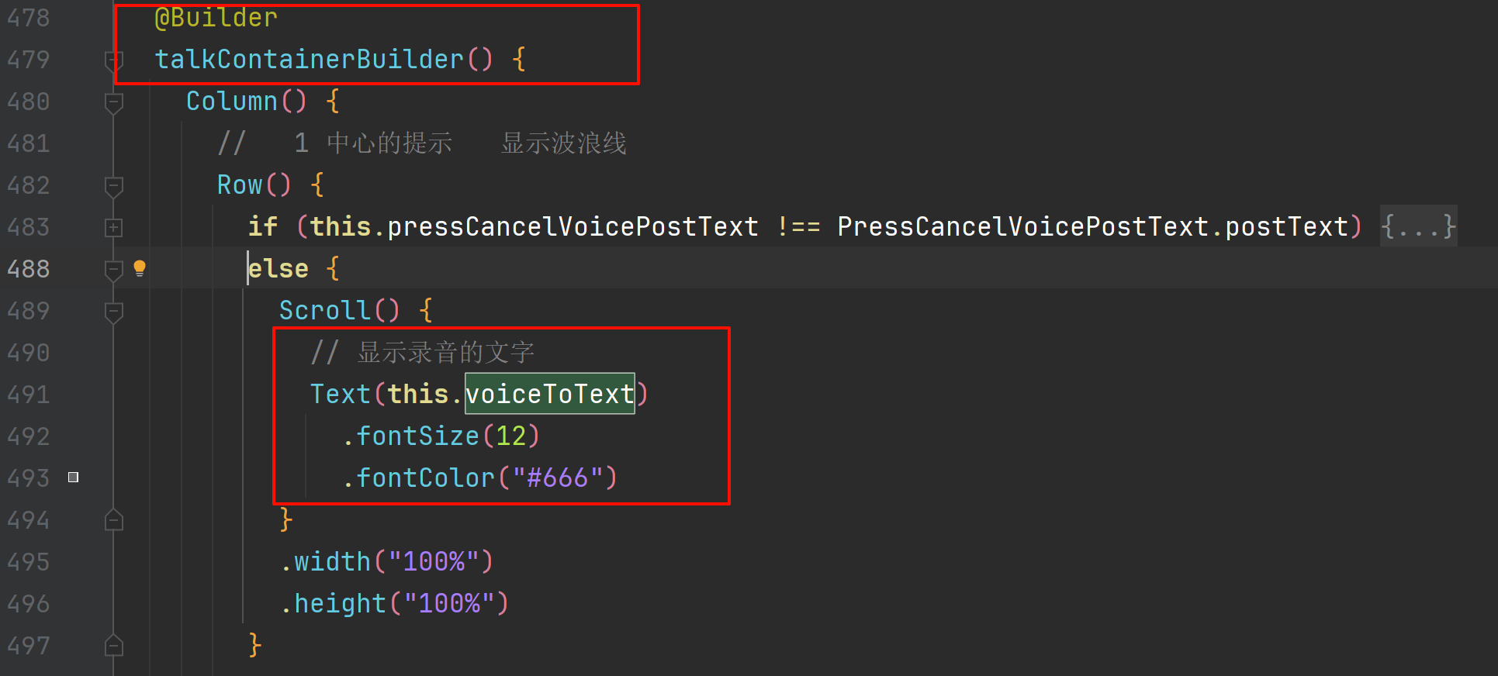
Task: Place cursor on talkContainerBuilder function name
Action: click(309, 59)
